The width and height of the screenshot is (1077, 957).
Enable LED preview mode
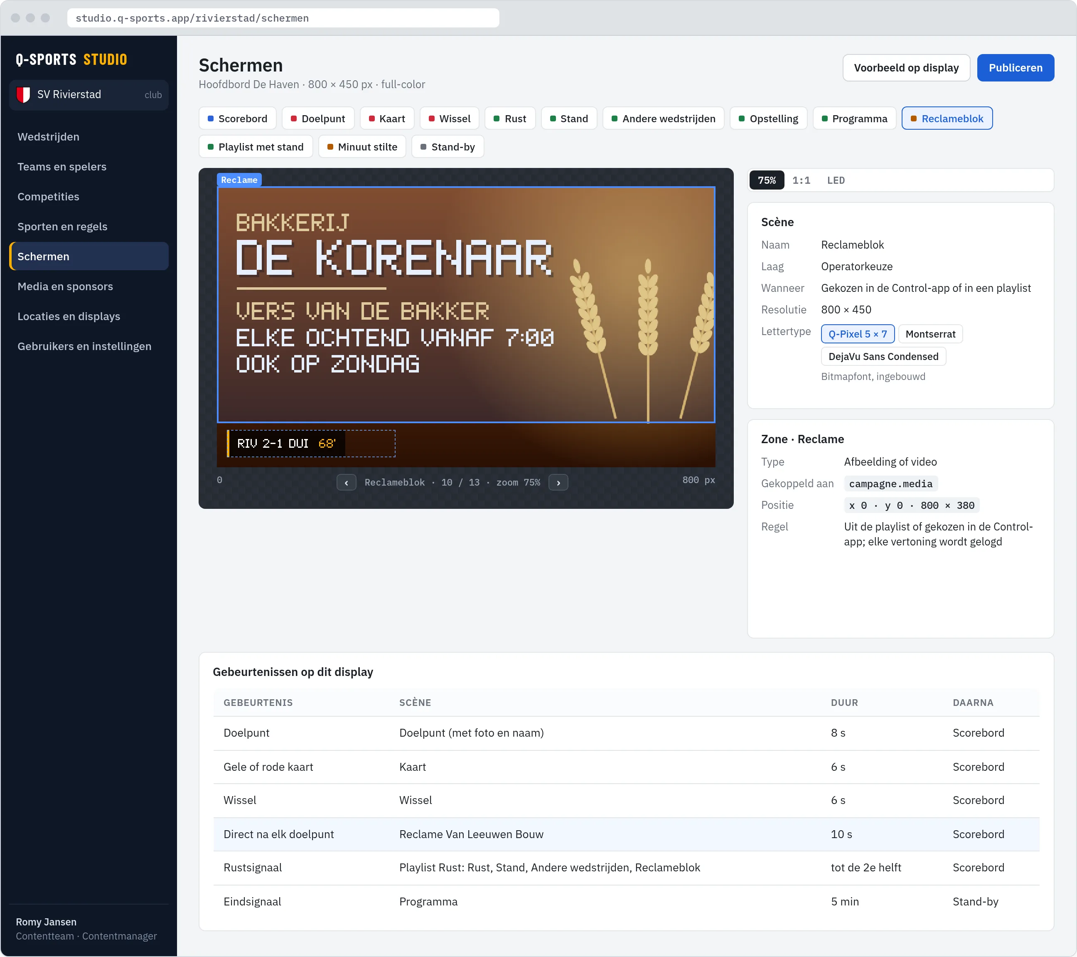point(836,180)
